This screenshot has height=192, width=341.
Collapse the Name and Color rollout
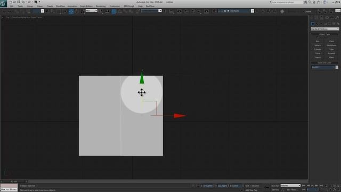tap(324, 63)
